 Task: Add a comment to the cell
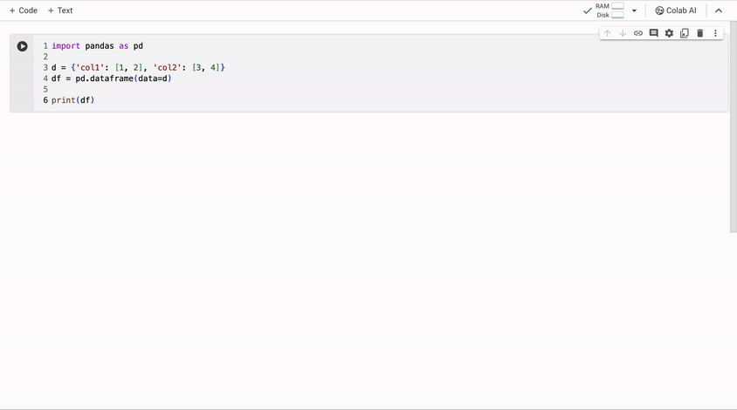[653, 33]
